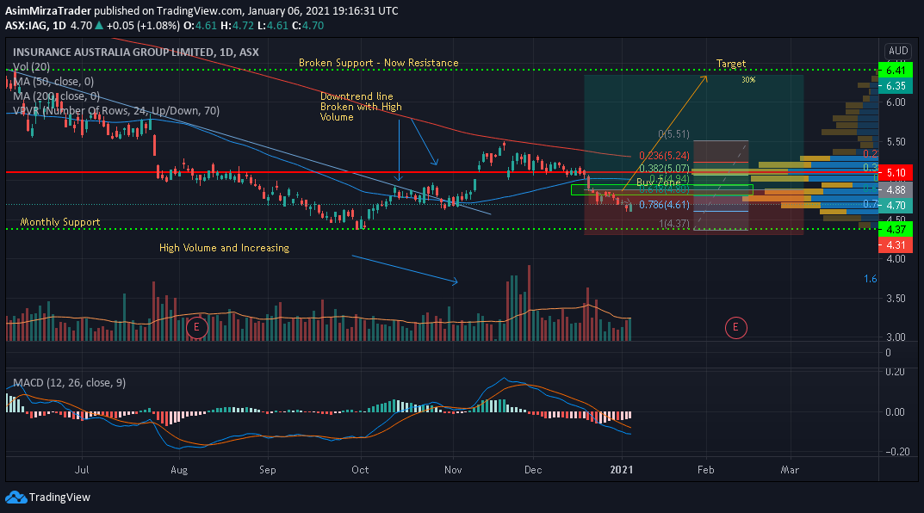Viewport: 924px width, 513px height.
Task: Click the blue 1.6 volume value
Action: 871,279
